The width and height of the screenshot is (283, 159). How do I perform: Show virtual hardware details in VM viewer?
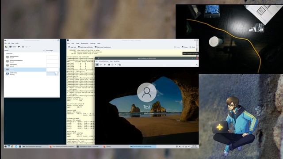point(101,64)
